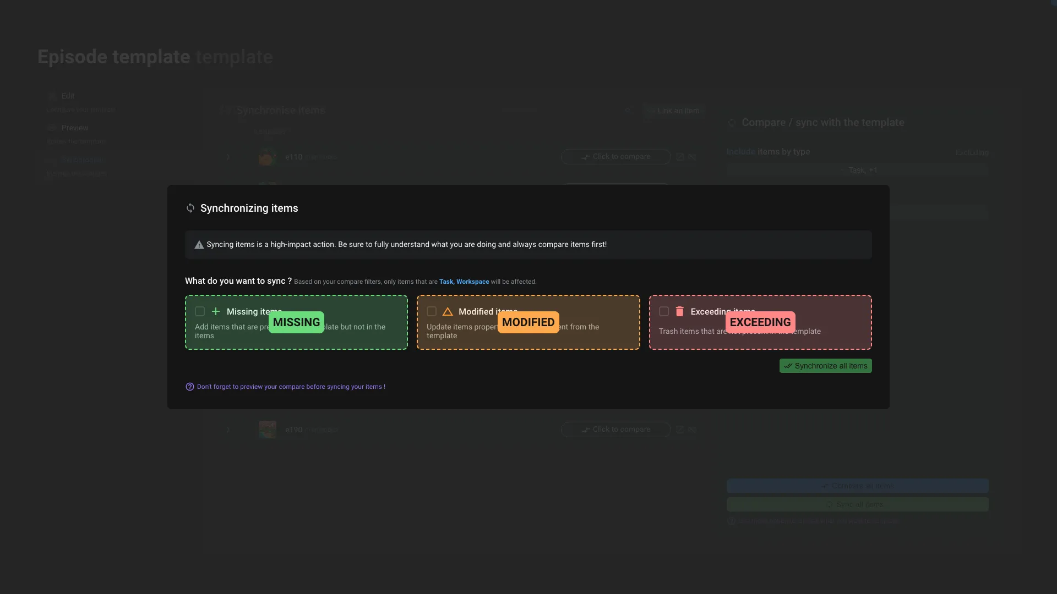Expand the e190 row chevron

(228, 430)
